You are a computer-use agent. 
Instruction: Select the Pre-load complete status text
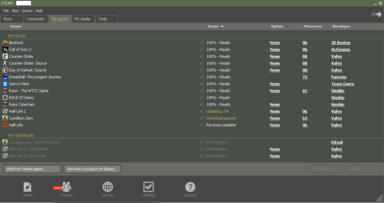tap(221, 125)
